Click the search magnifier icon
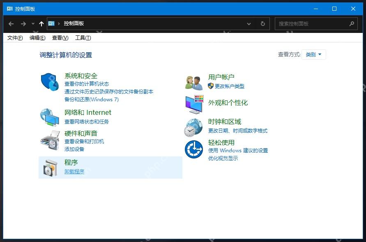Screen dimensions: 366x242 (352, 23)
